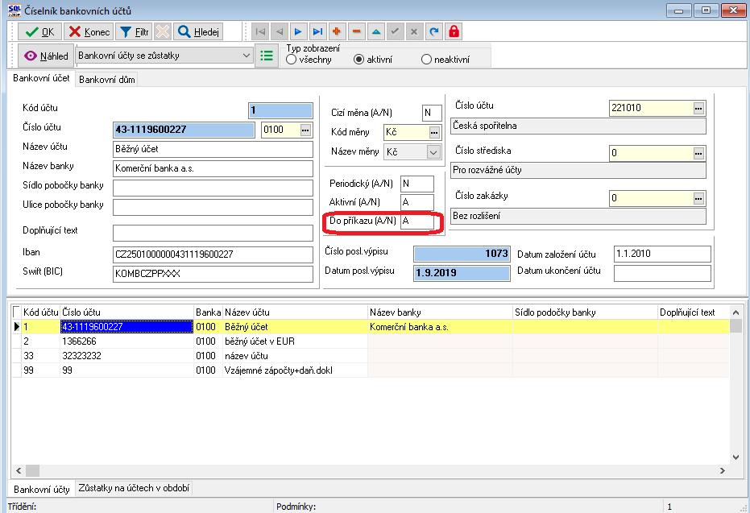750x513 pixels.
Task: Click the edit record triangle icon
Action: coord(376,31)
